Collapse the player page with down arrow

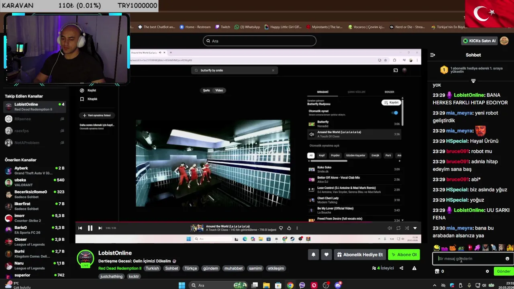pyautogui.click(x=415, y=228)
